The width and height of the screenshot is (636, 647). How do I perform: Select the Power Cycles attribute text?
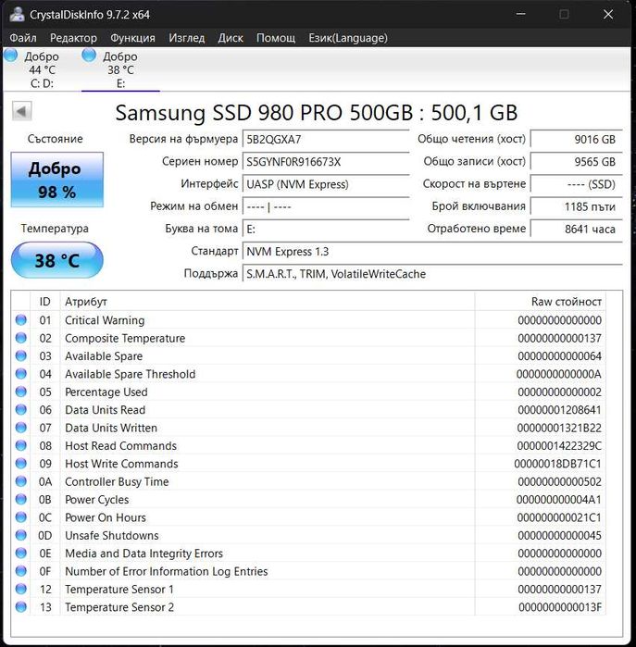pyautogui.click(x=97, y=500)
